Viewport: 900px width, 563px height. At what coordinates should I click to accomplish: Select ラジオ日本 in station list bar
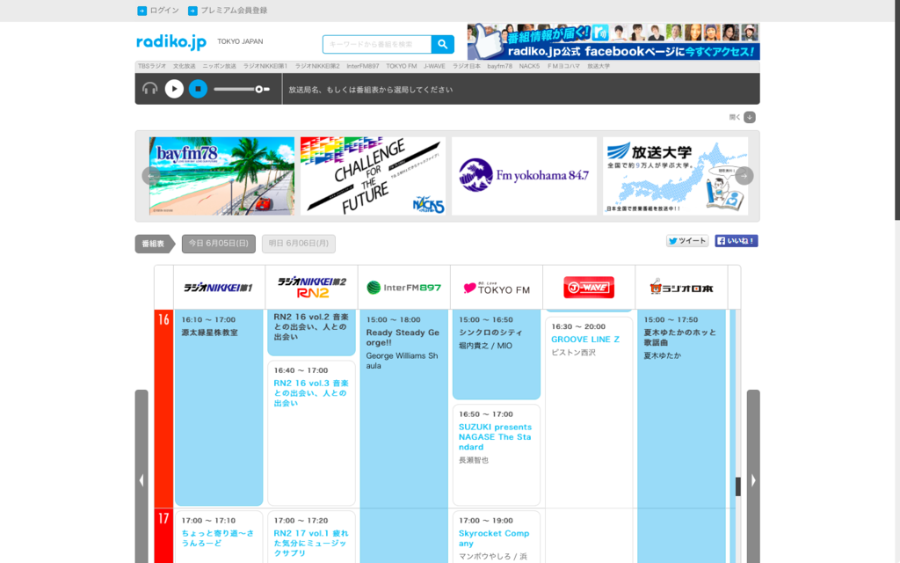(x=466, y=66)
